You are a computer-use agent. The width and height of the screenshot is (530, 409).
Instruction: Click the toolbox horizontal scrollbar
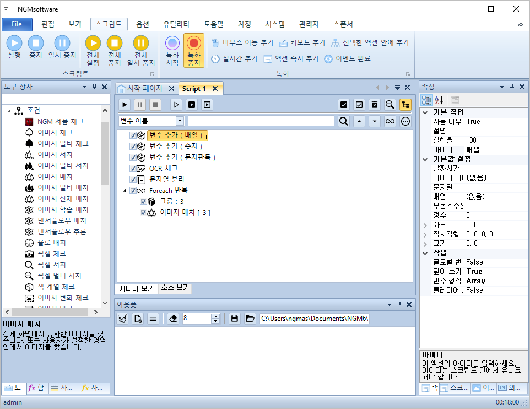tap(51, 312)
